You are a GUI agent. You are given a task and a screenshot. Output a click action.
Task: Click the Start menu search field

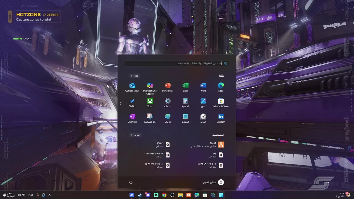176,63
